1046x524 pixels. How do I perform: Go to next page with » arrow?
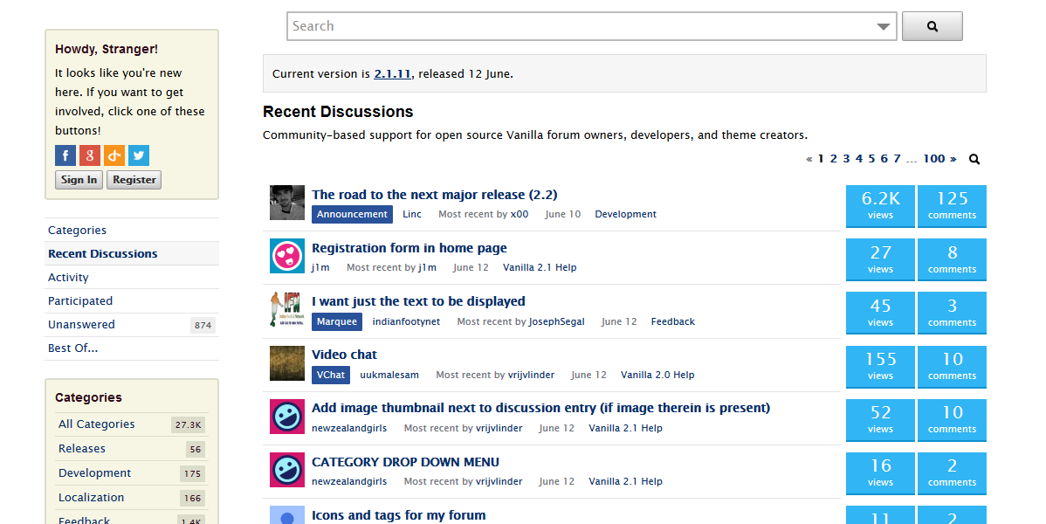click(953, 159)
